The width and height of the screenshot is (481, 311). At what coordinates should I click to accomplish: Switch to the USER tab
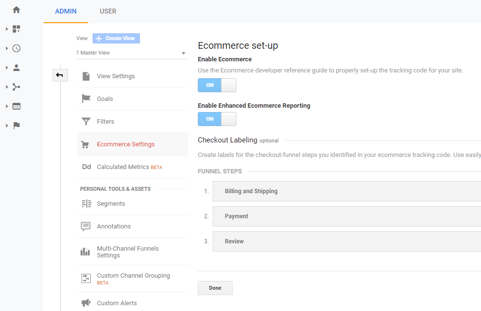(108, 12)
